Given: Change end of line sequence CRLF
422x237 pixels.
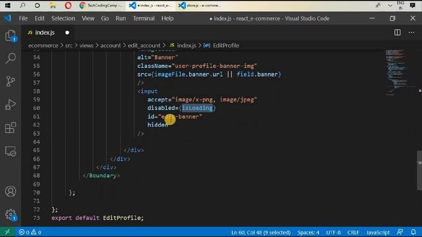Looking at the screenshot, I should [x=353, y=232].
